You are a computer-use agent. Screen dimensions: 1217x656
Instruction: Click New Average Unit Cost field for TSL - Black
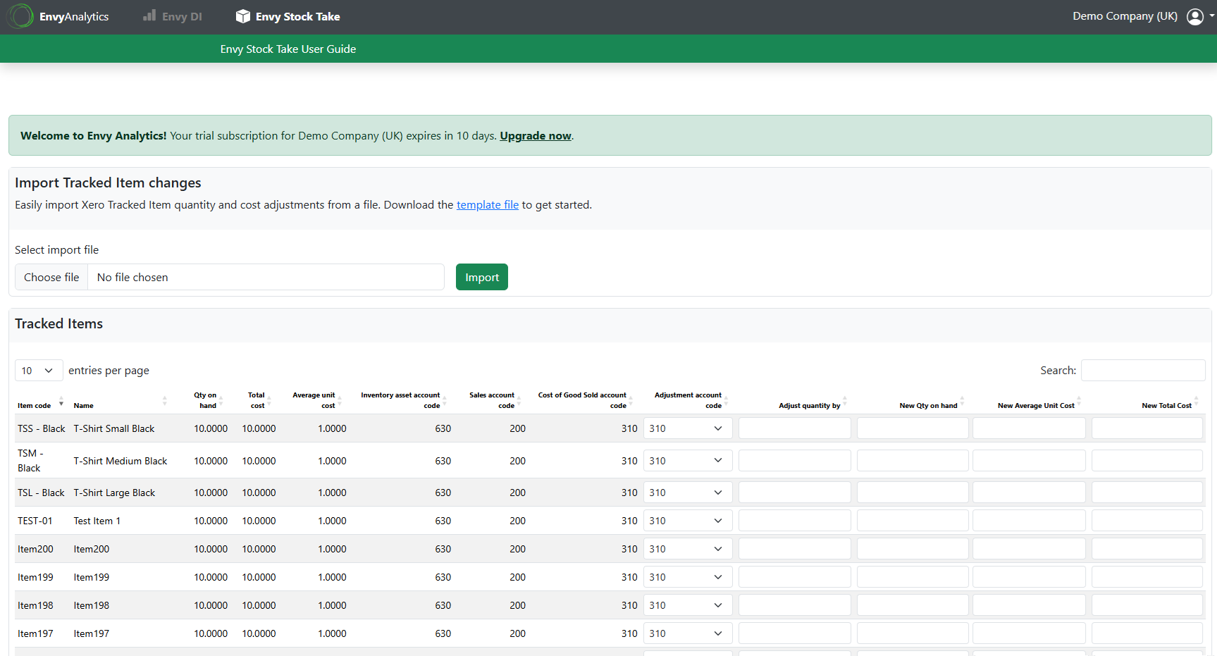coord(1029,493)
